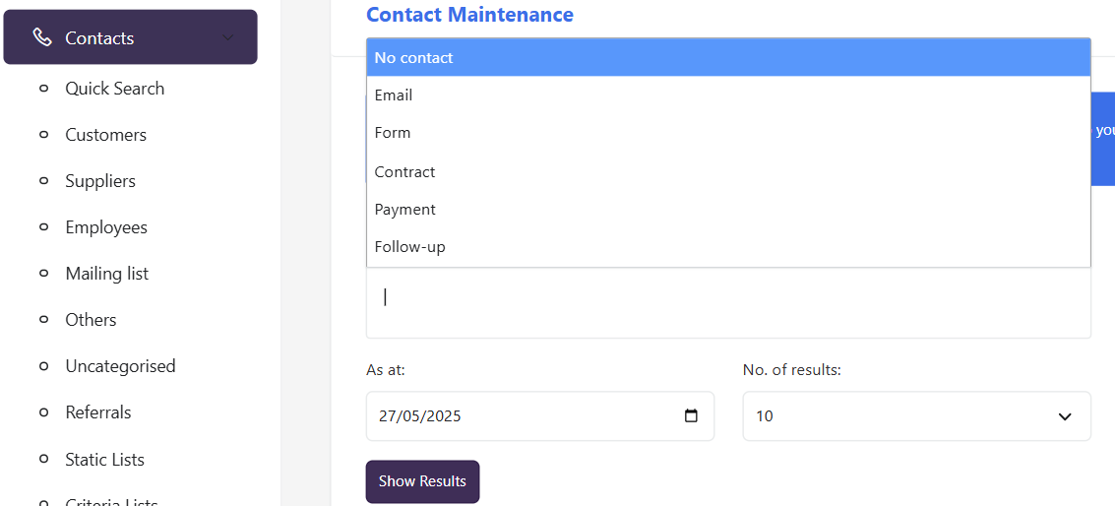Open Quick Search in the sidebar
The image size is (1115, 506).
(114, 89)
